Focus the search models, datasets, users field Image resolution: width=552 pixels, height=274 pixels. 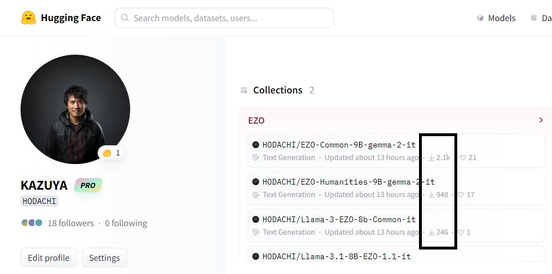228,18
